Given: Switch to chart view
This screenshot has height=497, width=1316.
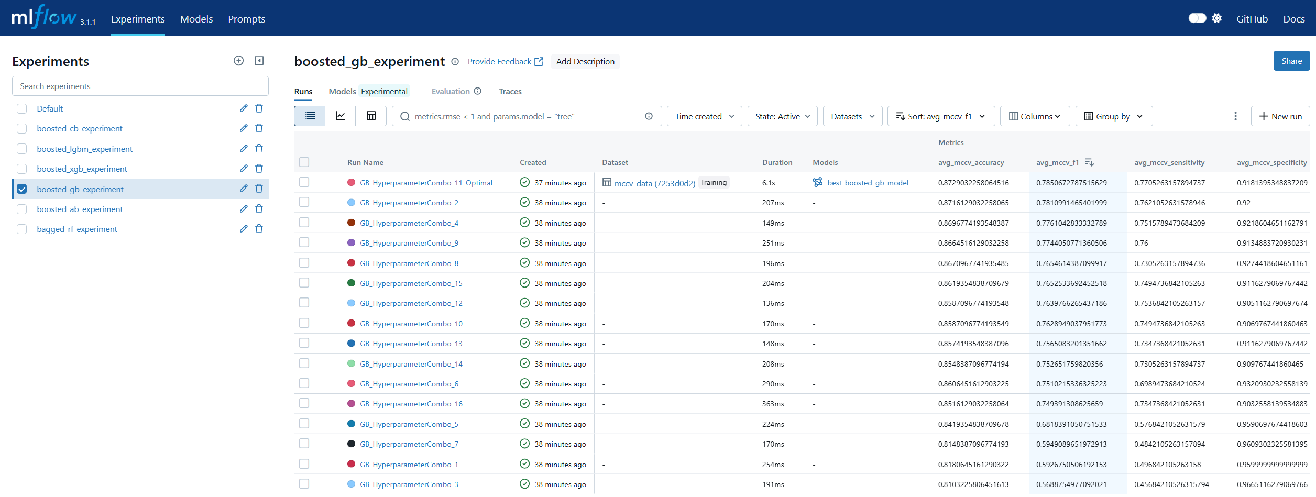Looking at the screenshot, I should click(341, 116).
